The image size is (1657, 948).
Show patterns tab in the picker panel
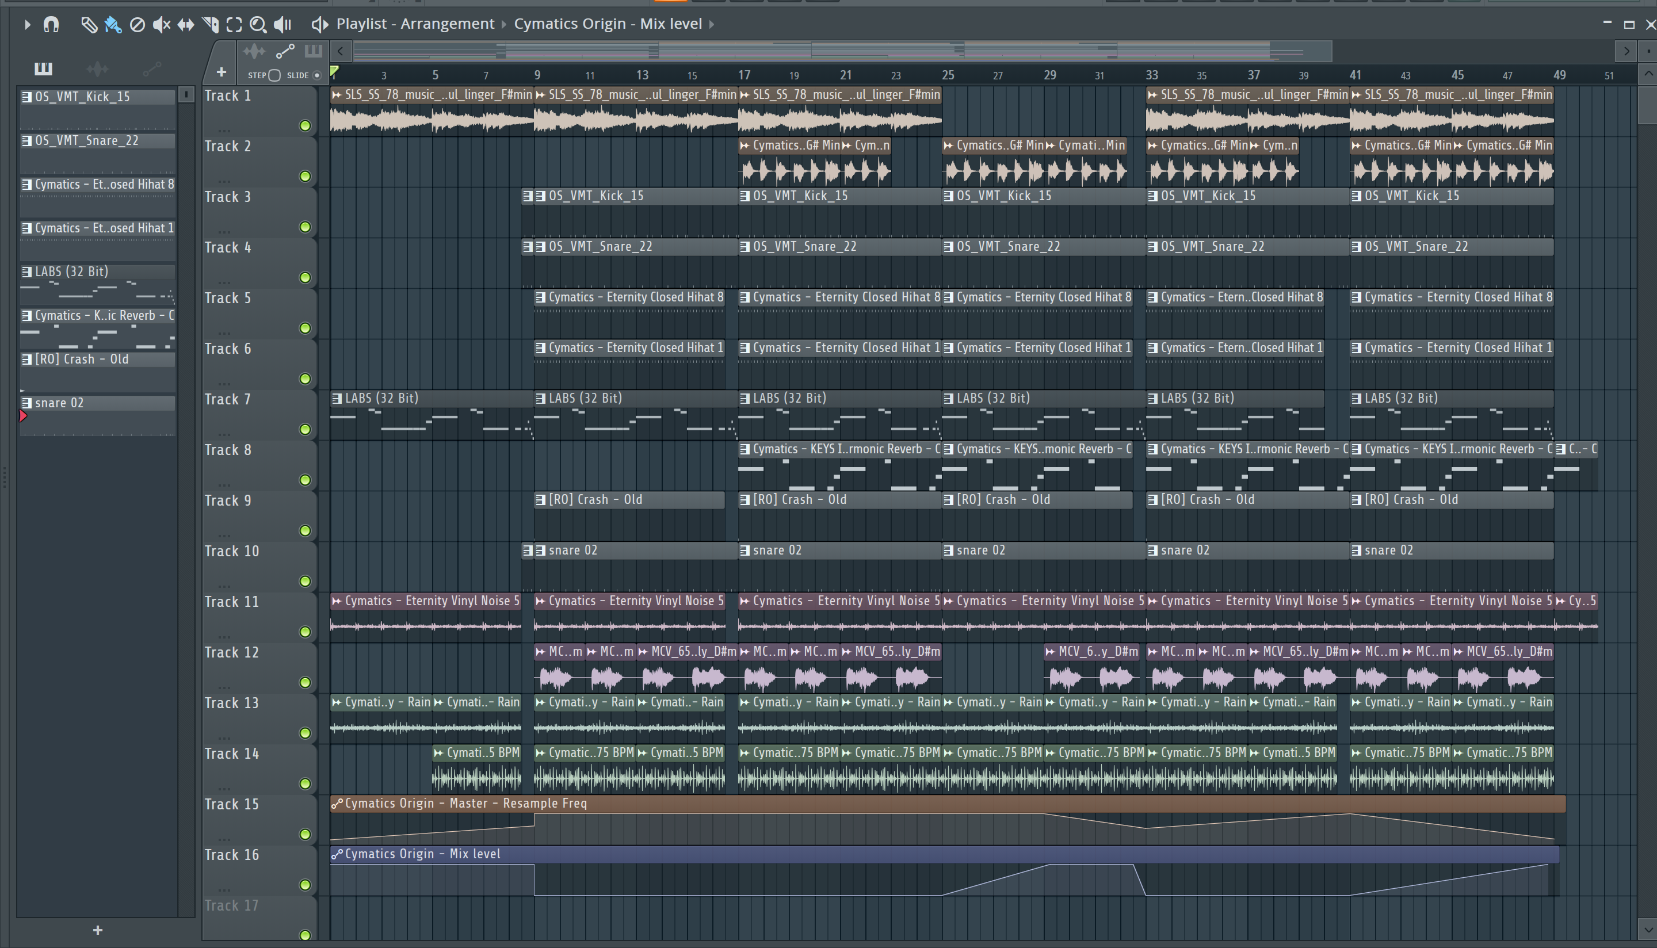tap(43, 68)
